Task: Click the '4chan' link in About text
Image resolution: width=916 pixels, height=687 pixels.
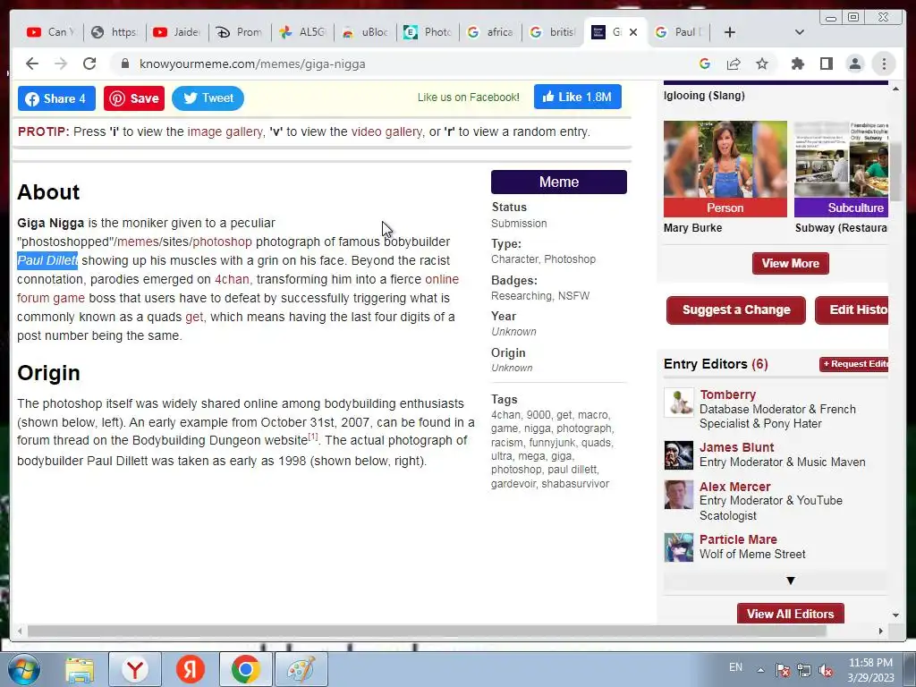Action: [232, 279]
